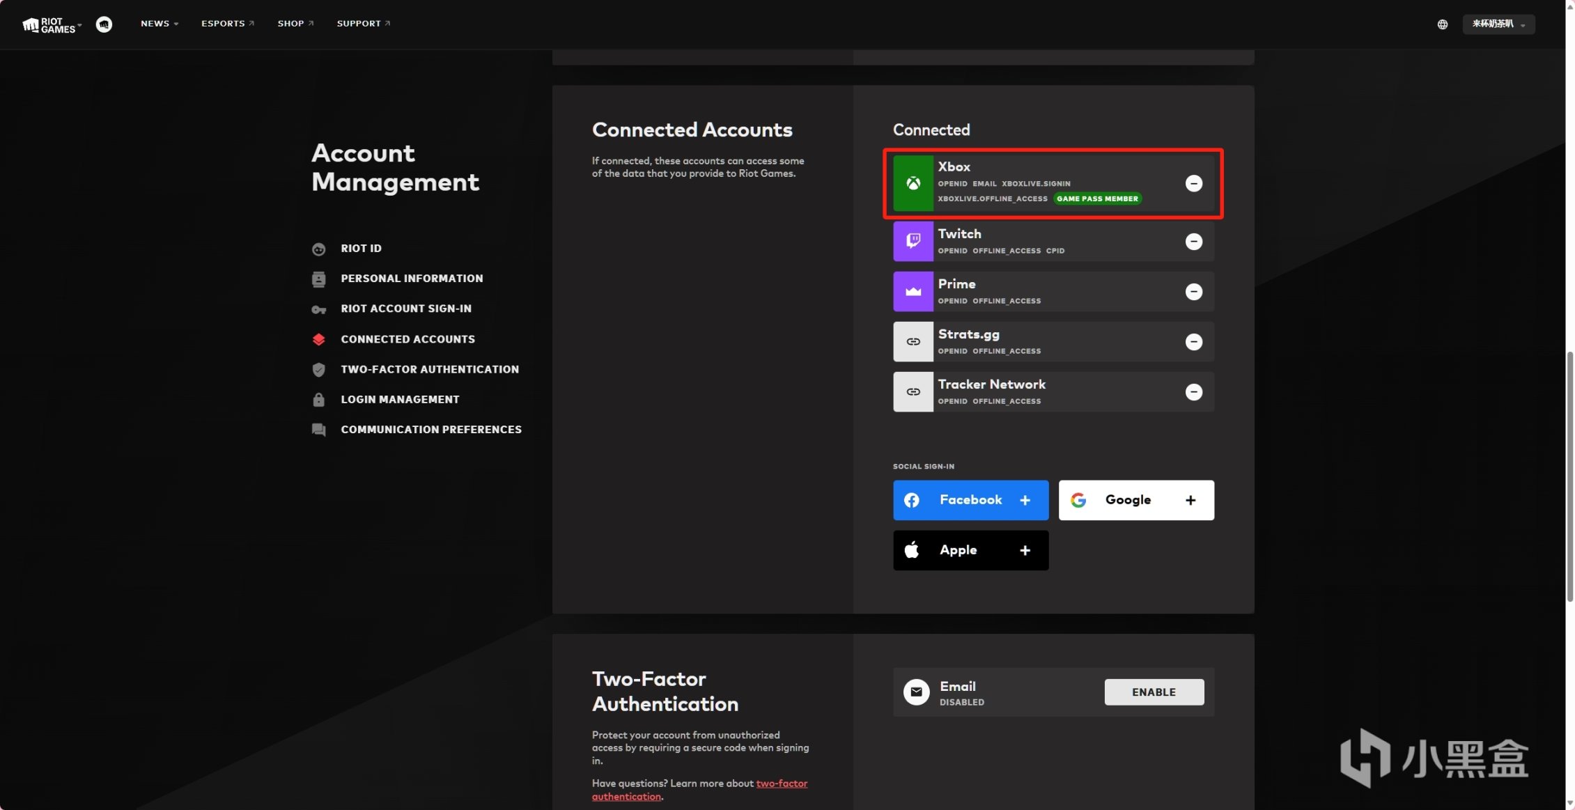
Task: Click the Connected Accounts heading
Action: pos(692,130)
